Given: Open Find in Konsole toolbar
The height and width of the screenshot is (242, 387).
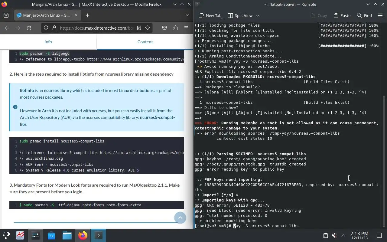Looking at the screenshot, I should 364,15.
